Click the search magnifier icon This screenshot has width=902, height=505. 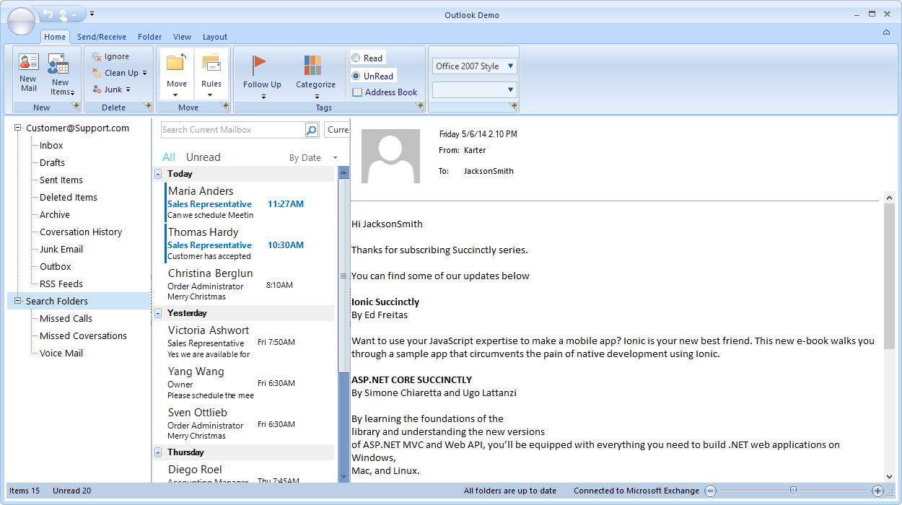coord(311,130)
